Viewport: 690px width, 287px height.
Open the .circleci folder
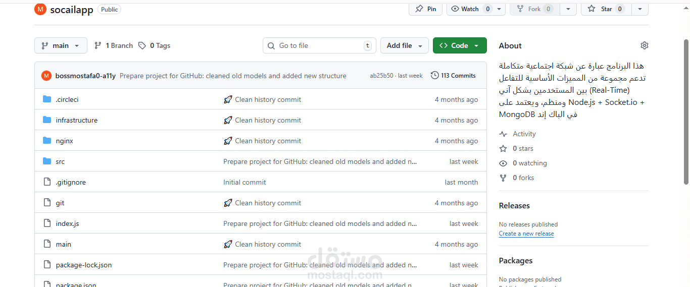[67, 99]
